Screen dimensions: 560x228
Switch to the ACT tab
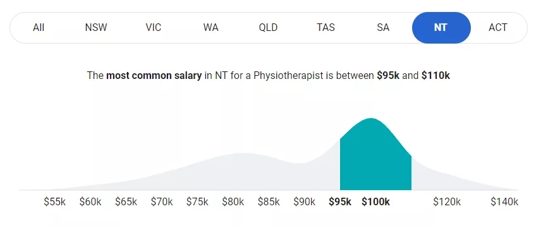[x=498, y=28]
